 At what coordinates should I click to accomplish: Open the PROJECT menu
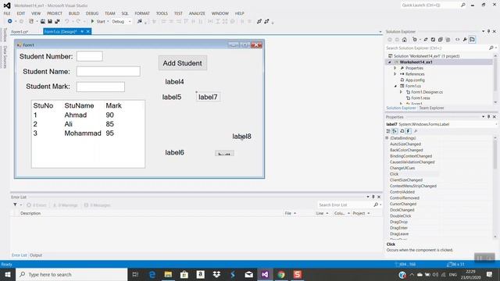pos(55,13)
